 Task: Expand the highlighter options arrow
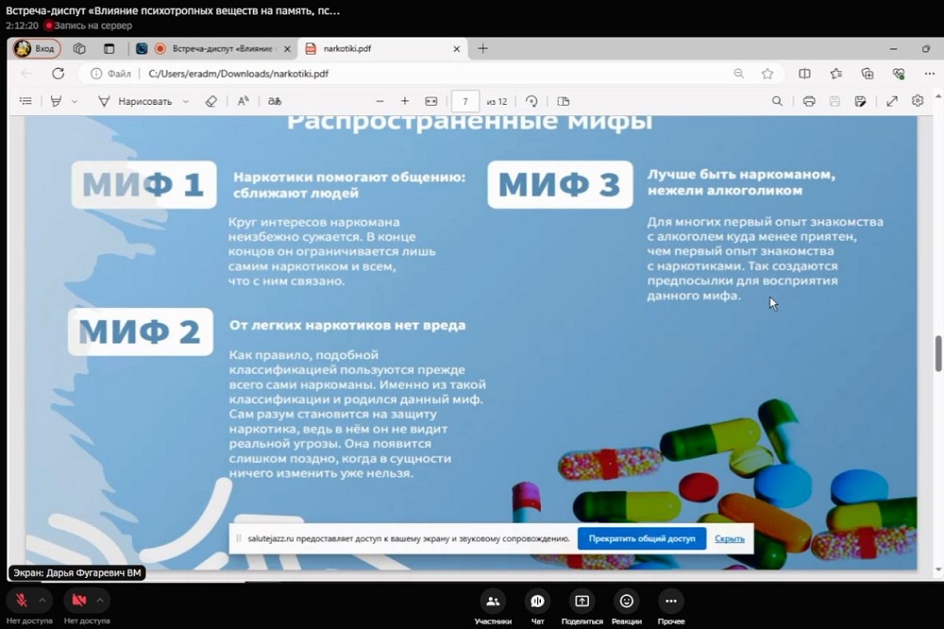click(x=75, y=101)
